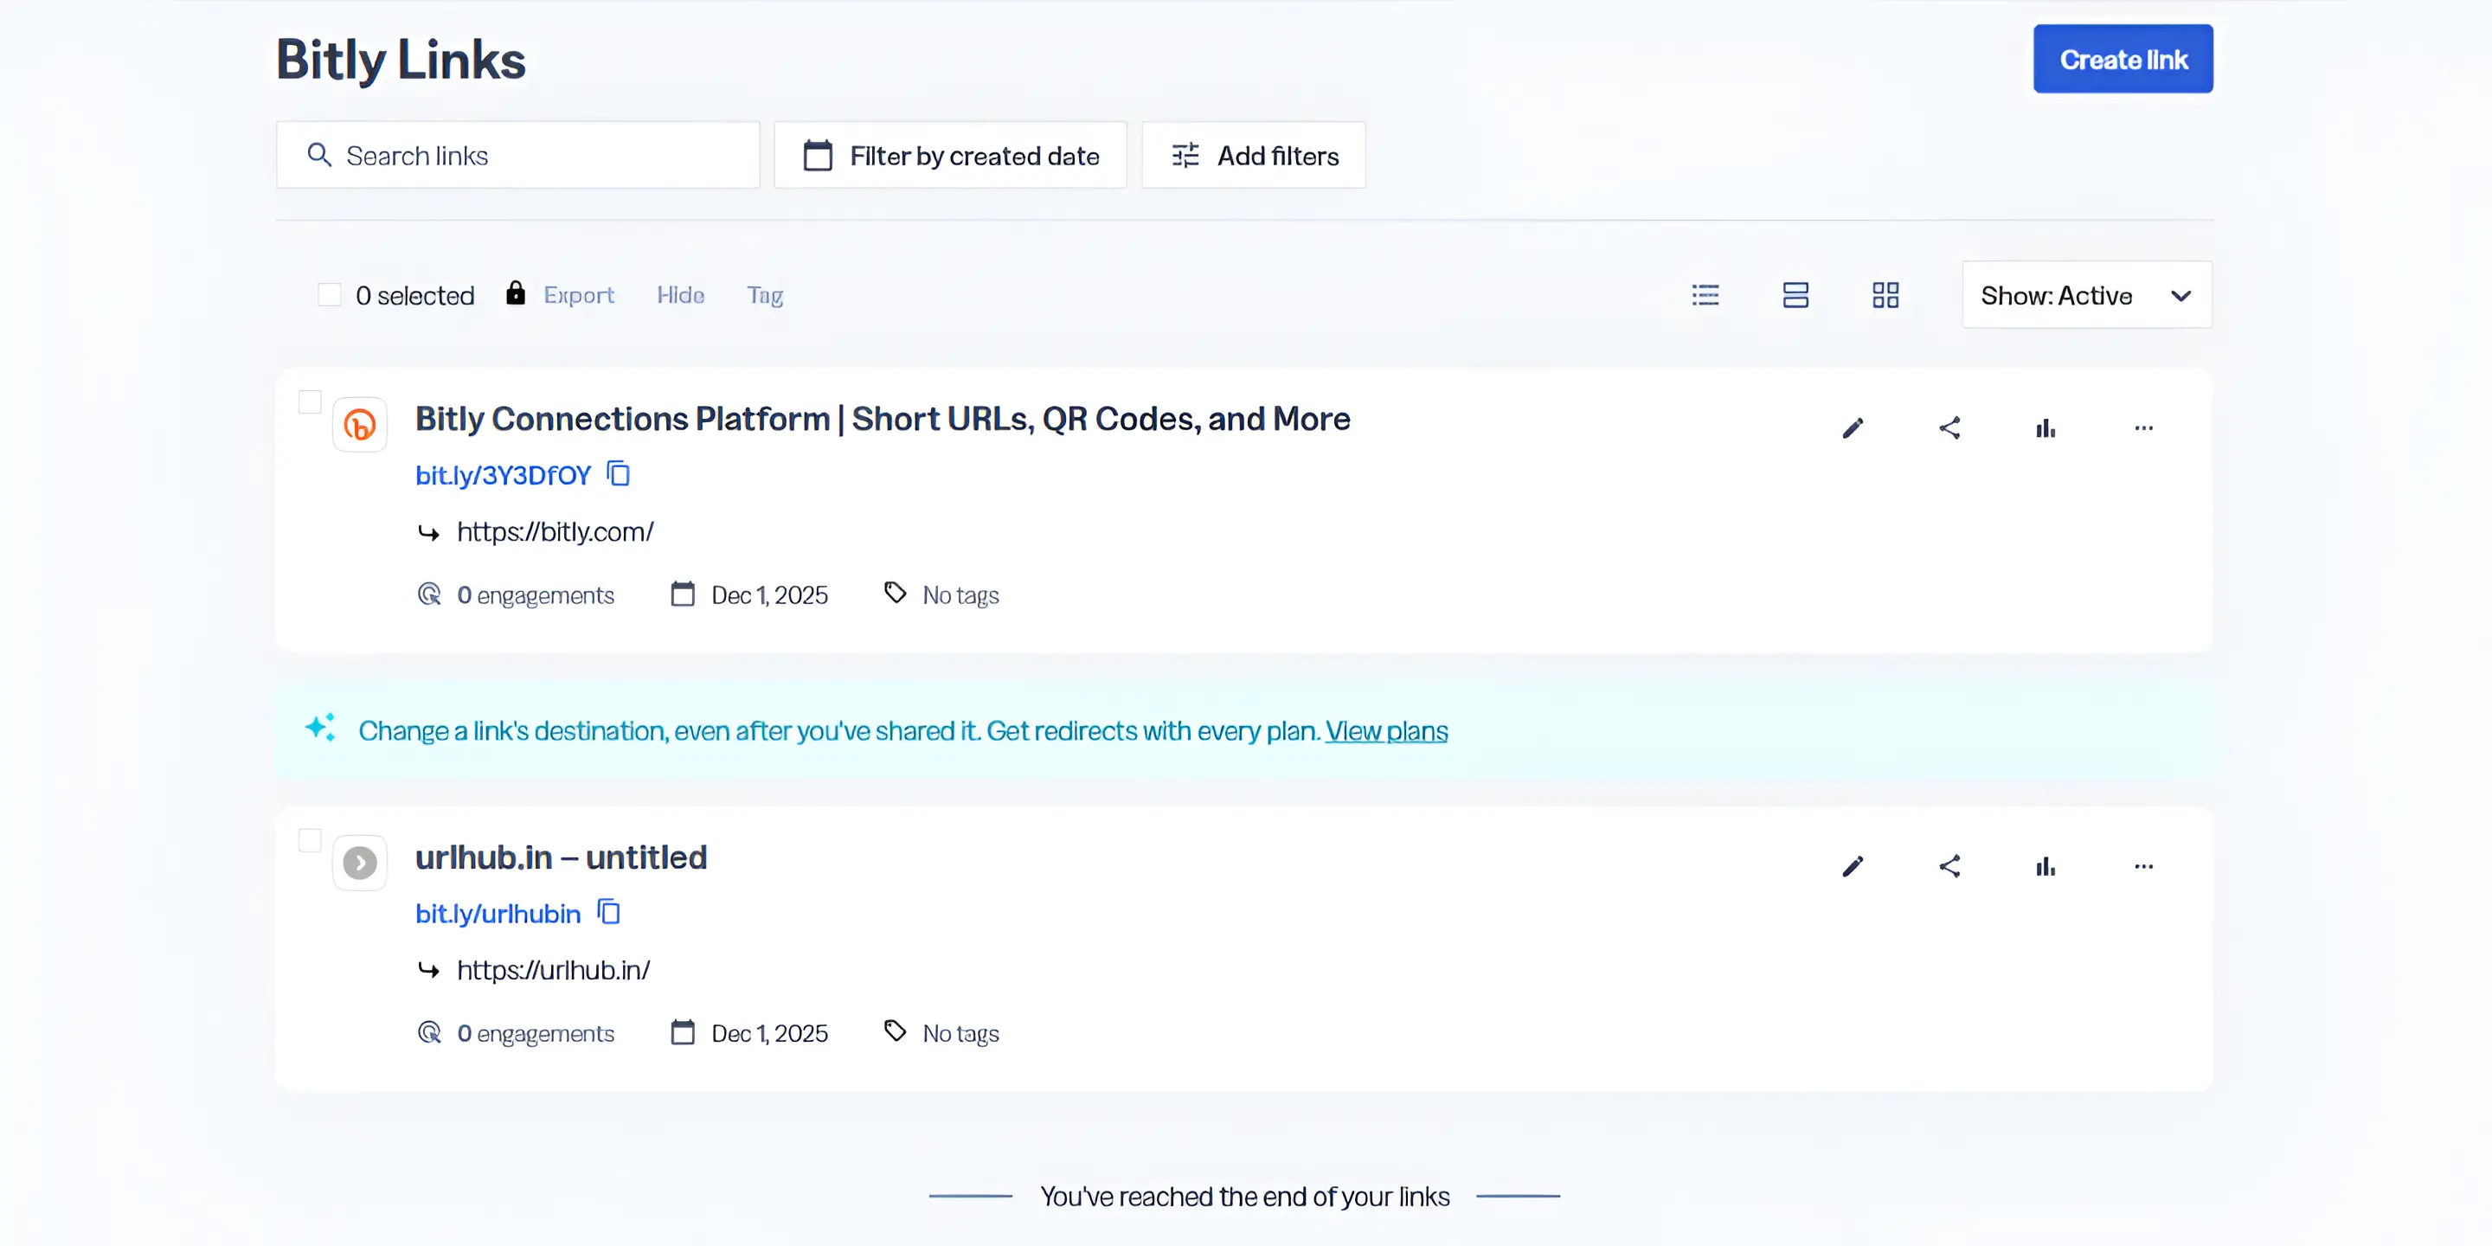Edit the Bitly Connections Platform link
Screen dimensions: 2492x1246
click(1853, 428)
